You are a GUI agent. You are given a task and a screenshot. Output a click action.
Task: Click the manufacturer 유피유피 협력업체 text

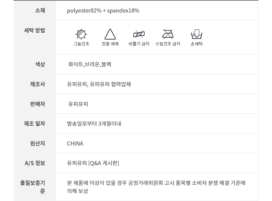[x=99, y=84]
